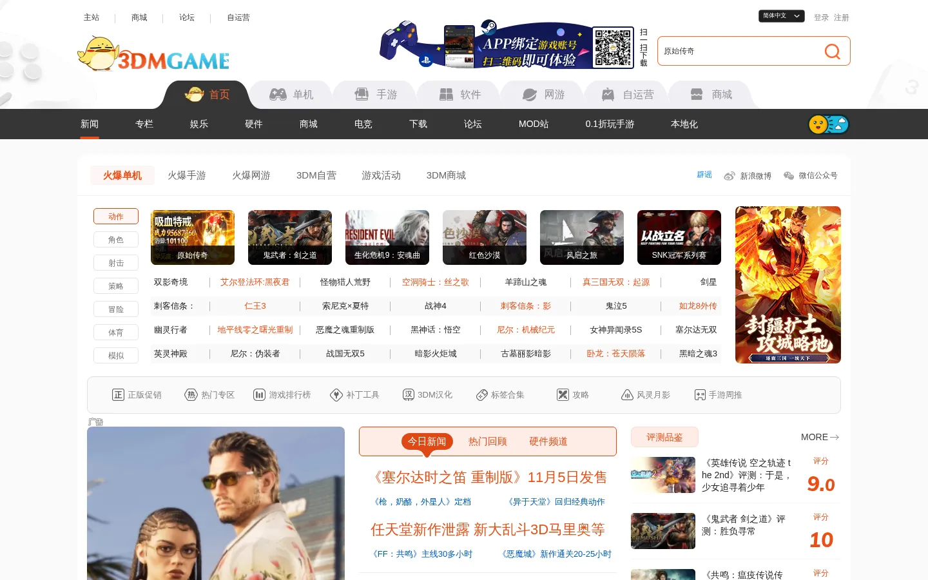Click the search input field
The width and height of the screenshot is (928, 580).
click(x=738, y=52)
